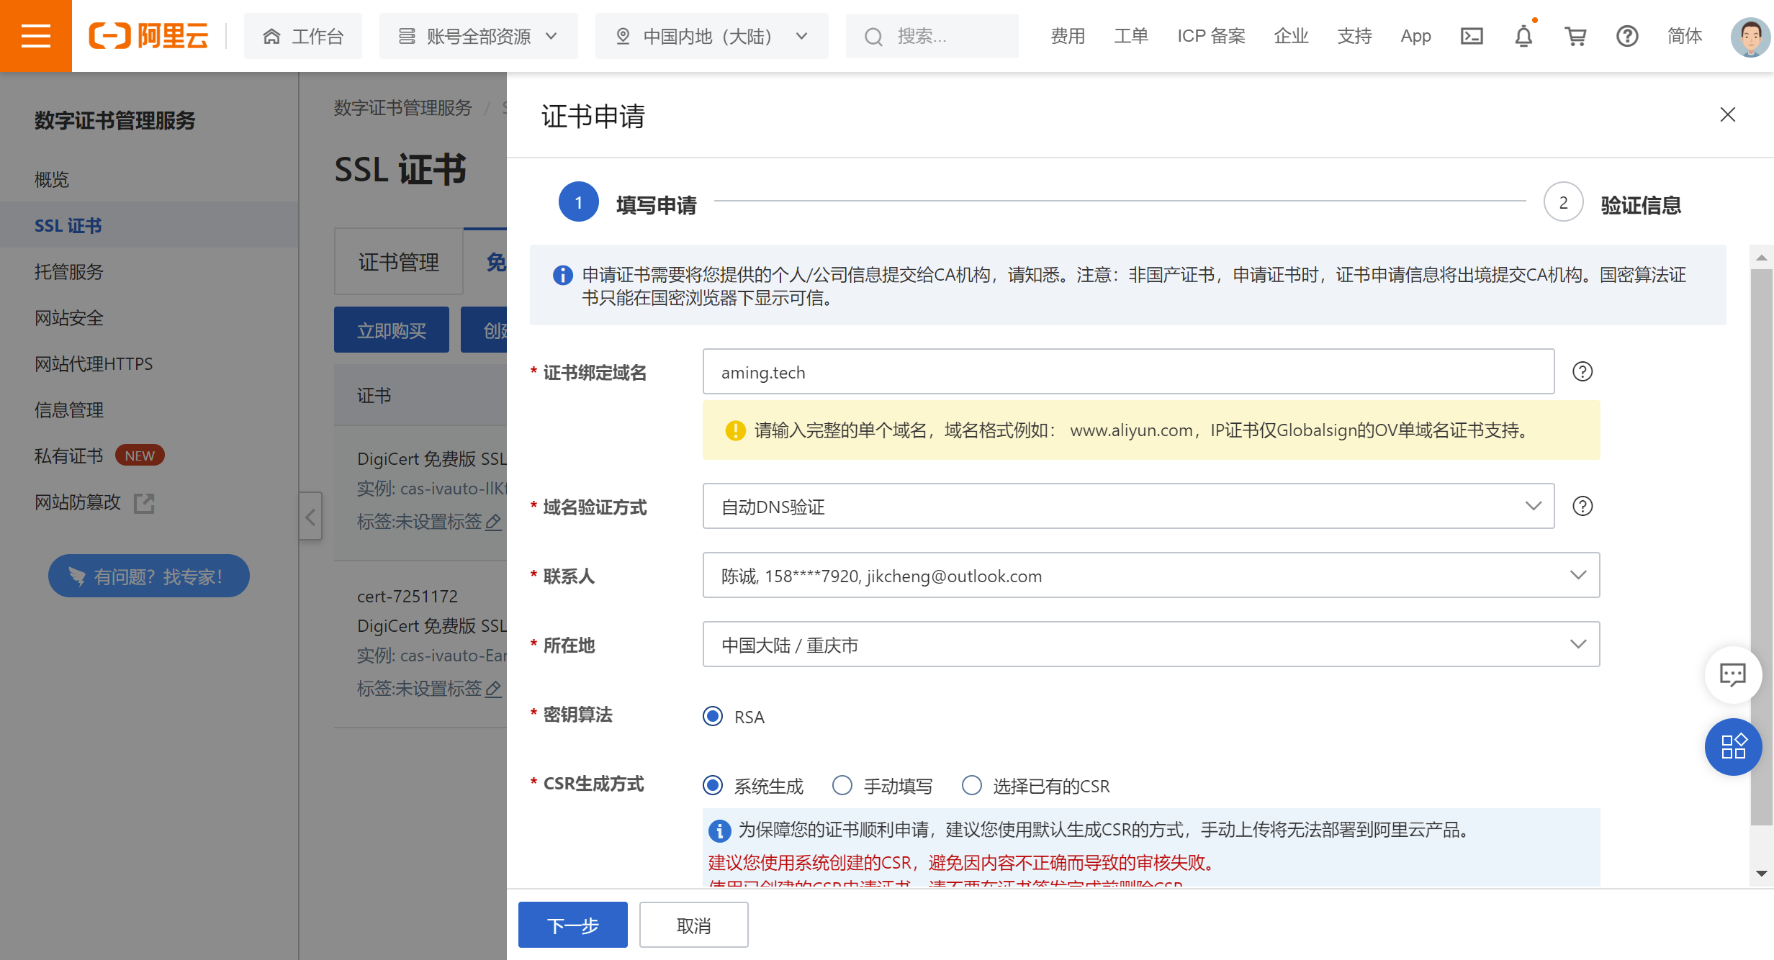Expand 中国内地（大陆）region dropdown
This screenshot has height=960, width=1774.
pyautogui.click(x=711, y=36)
